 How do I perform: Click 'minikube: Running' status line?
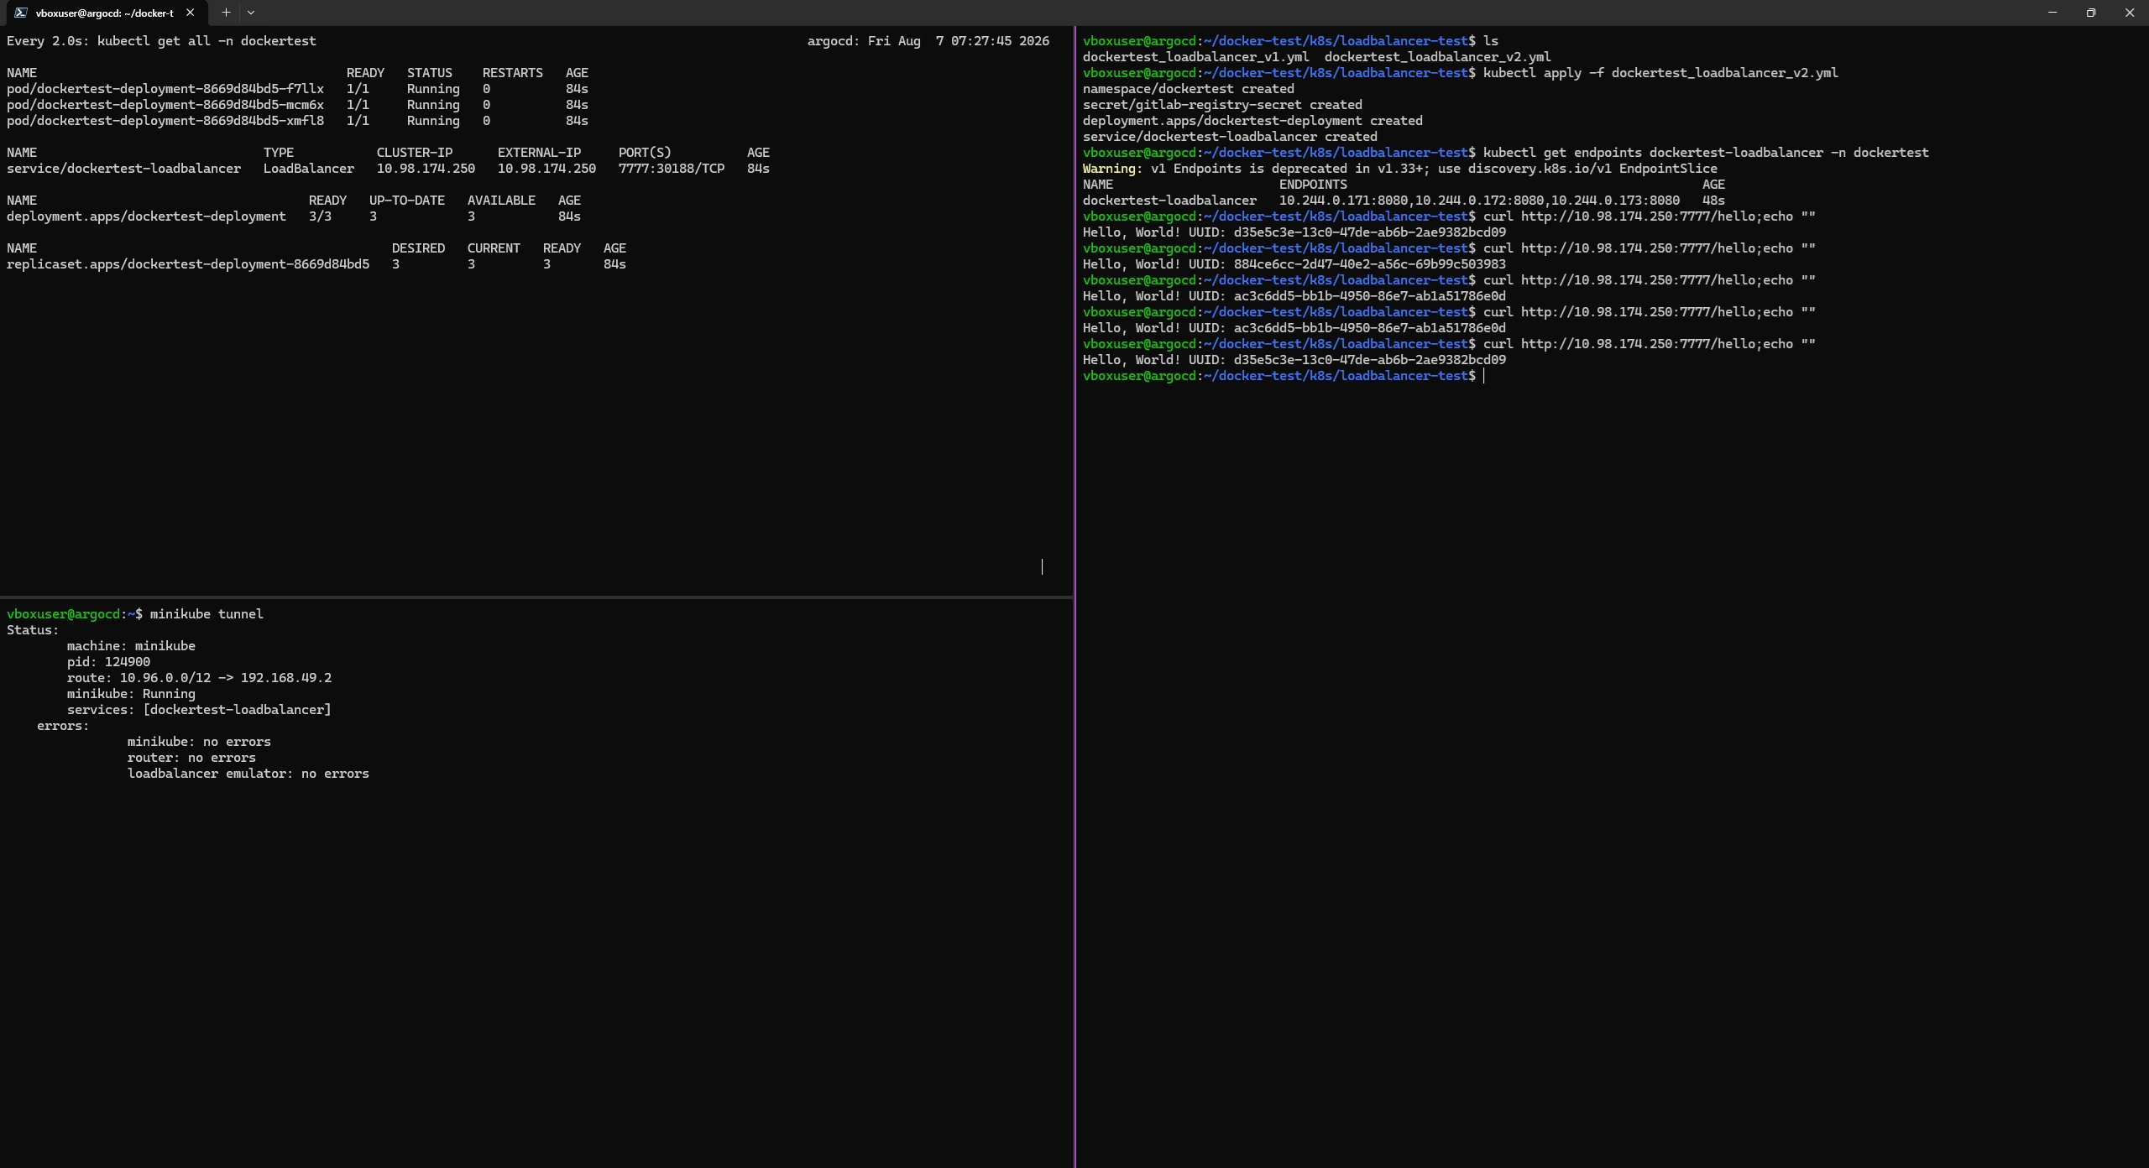pyautogui.click(x=131, y=694)
